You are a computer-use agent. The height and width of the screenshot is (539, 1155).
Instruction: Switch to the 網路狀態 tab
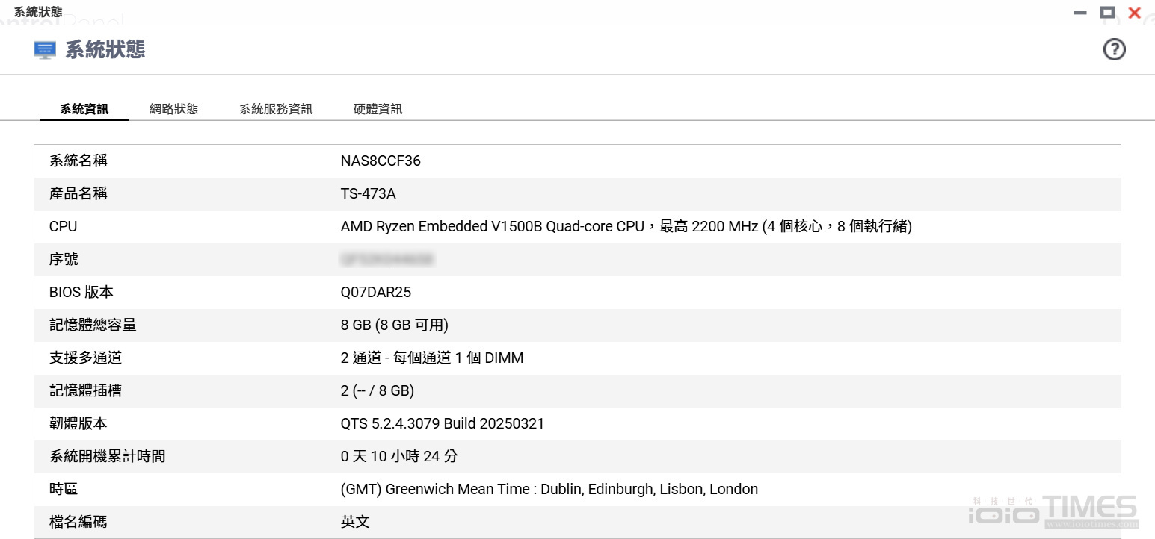click(173, 109)
